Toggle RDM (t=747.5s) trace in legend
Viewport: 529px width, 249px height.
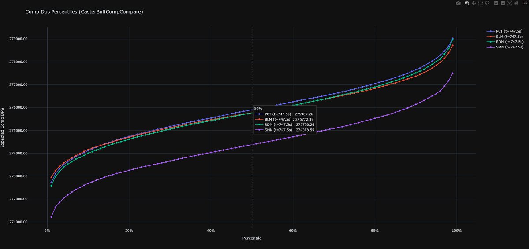point(505,42)
